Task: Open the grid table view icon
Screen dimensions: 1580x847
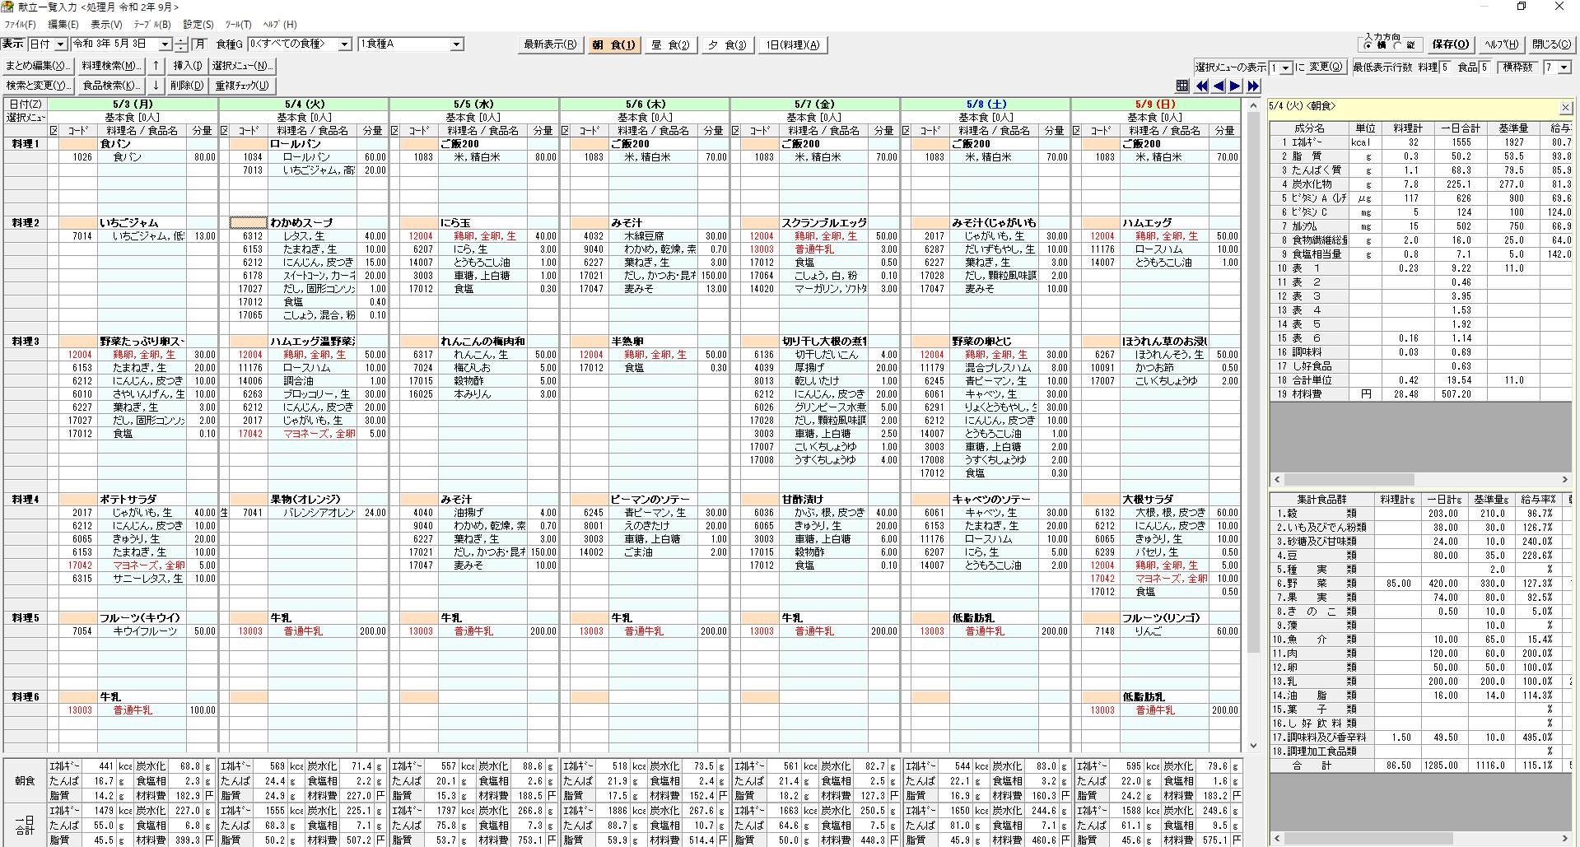Action: [1182, 86]
